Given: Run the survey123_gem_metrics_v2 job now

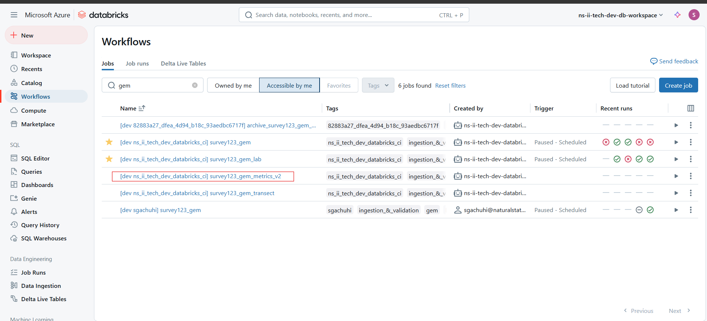Looking at the screenshot, I should point(676,176).
